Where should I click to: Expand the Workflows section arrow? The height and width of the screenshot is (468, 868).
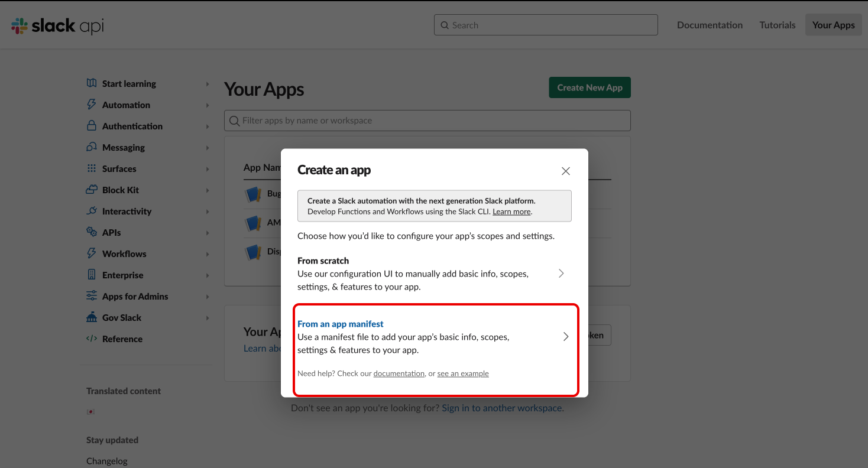[208, 254]
